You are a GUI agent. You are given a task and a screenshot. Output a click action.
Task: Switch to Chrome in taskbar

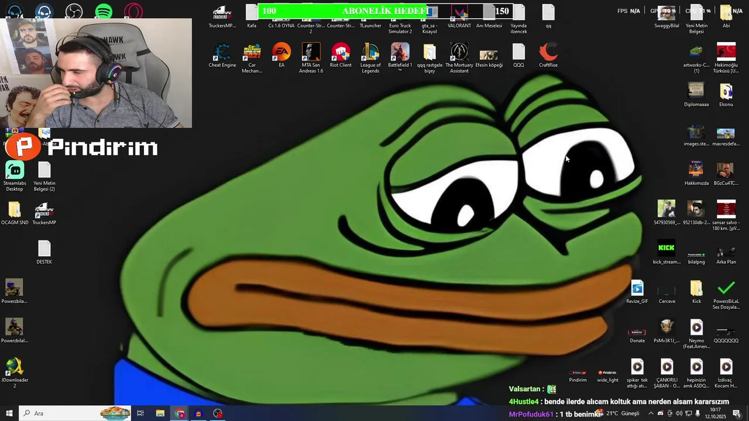(180, 413)
